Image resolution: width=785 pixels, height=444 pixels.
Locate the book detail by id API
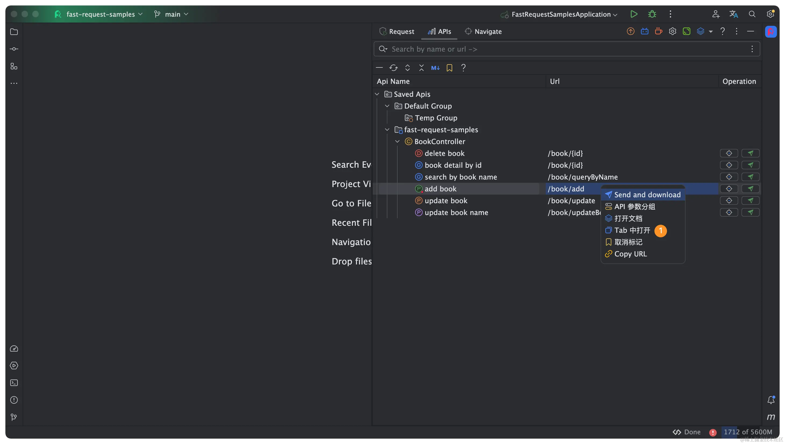729,165
